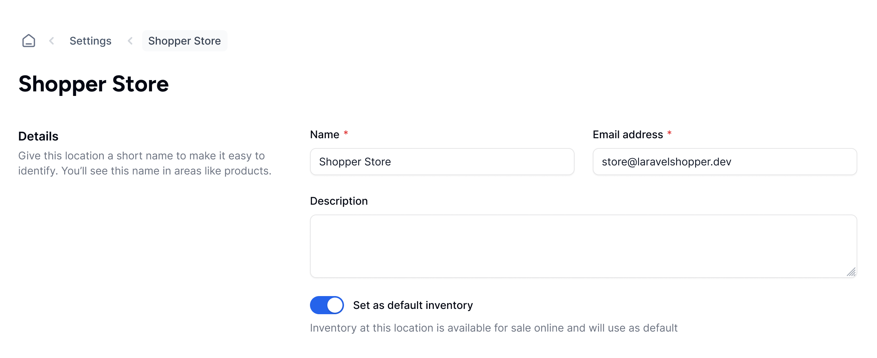This screenshot has height=358, width=877.
Task: Focus the Description text area
Action: tap(583, 246)
